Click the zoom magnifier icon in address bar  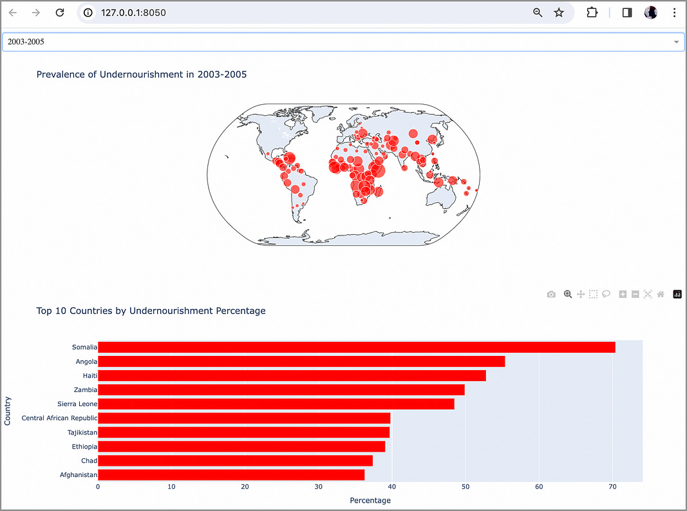(x=538, y=13)
